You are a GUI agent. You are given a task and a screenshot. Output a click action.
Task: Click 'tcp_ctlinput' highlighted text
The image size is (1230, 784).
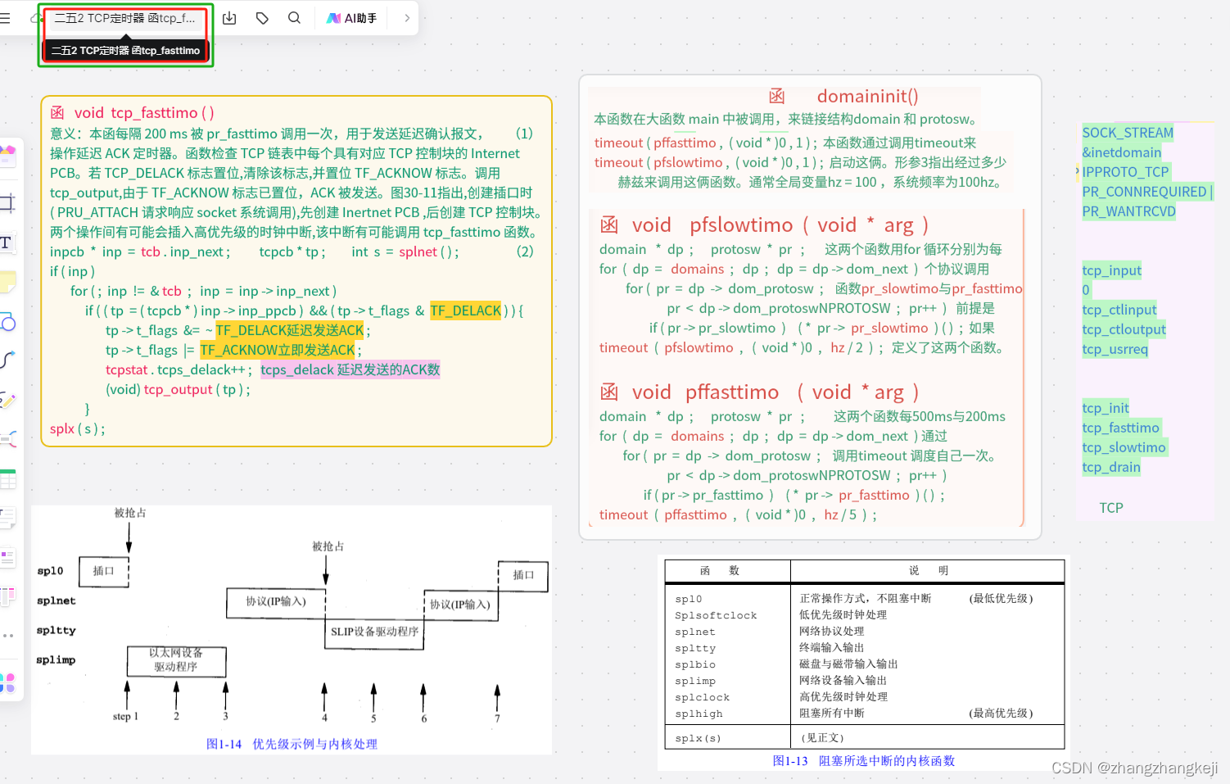(x=1119, y=310)
